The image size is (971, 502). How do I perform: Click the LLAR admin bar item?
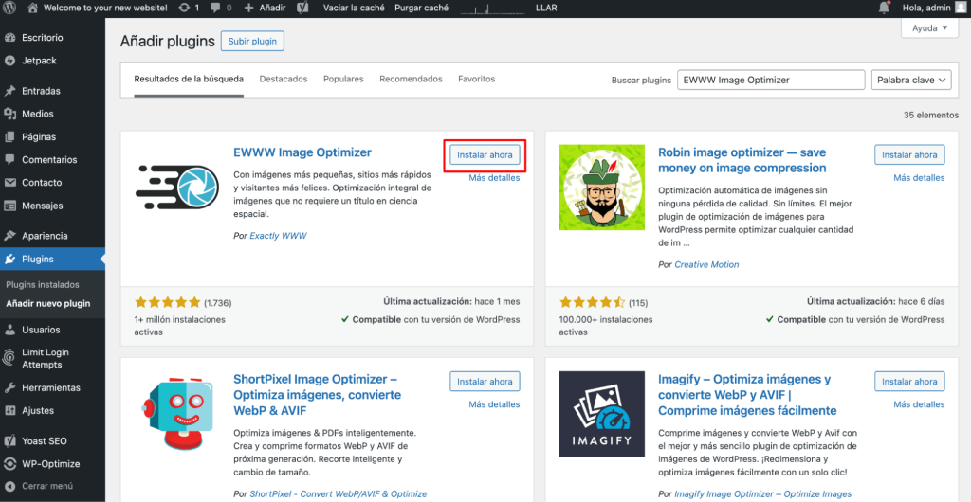click(546, 8)
